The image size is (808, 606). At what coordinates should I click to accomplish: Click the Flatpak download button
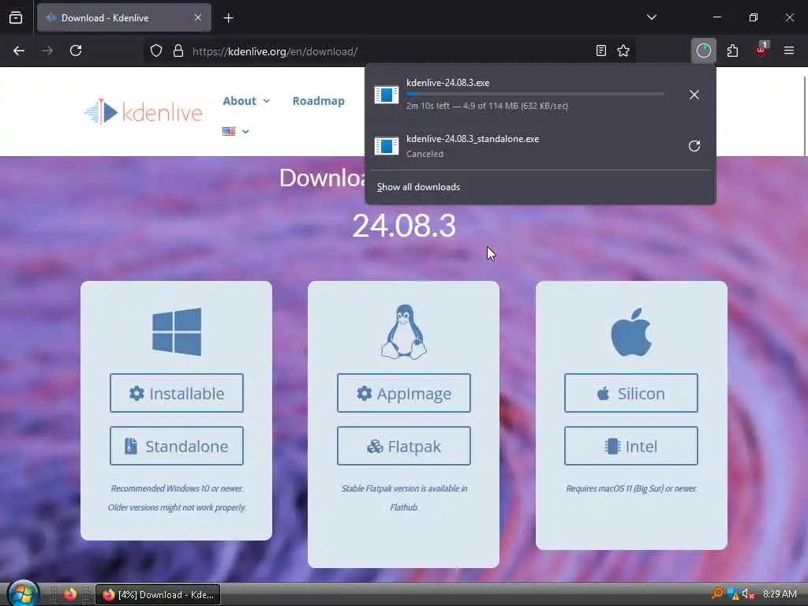pyautogui.click(x=404, y=446)
